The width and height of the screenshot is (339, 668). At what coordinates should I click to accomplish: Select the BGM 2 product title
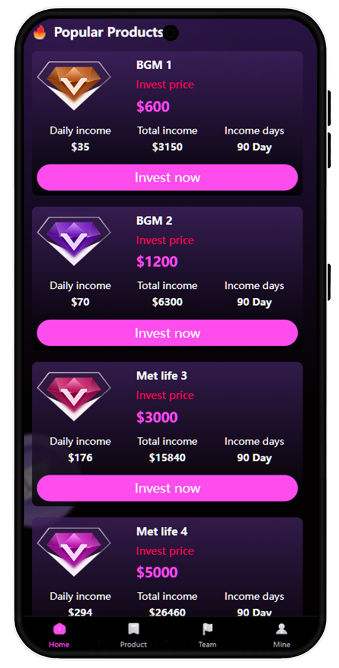pos(154,220)
